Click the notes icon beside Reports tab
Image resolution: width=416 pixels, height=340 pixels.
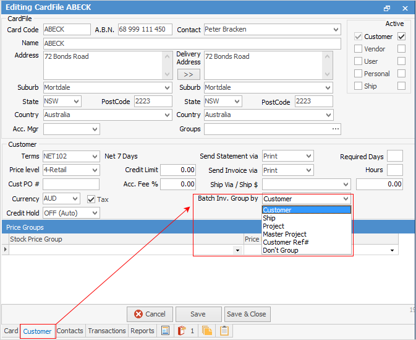tap(165, 331)
